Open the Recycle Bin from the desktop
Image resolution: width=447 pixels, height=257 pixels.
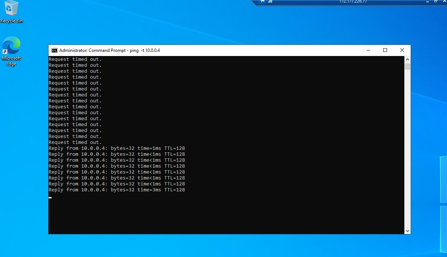[11, 11]
